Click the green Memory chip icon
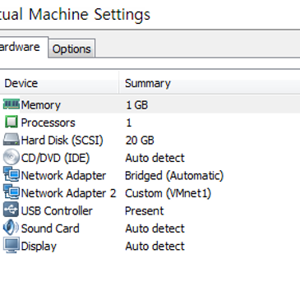The width and height of the screenshot is (300, 300). pos(12,104)
